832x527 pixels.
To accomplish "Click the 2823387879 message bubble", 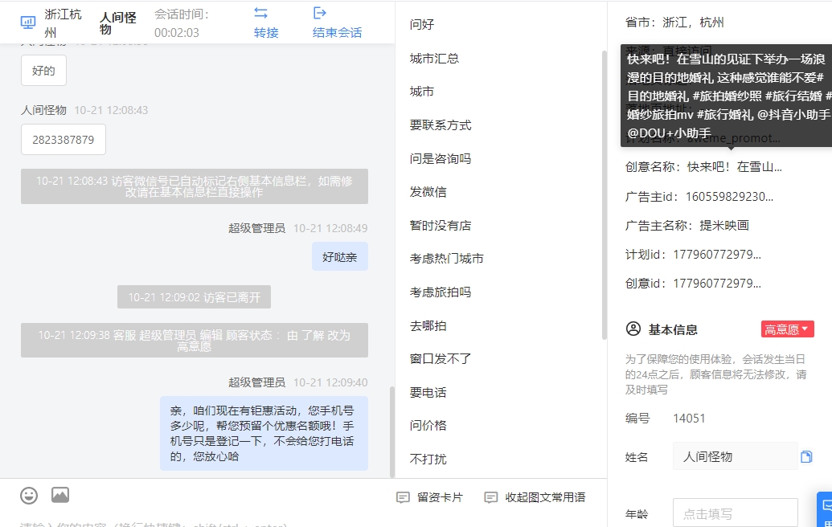I will point(64,140).
